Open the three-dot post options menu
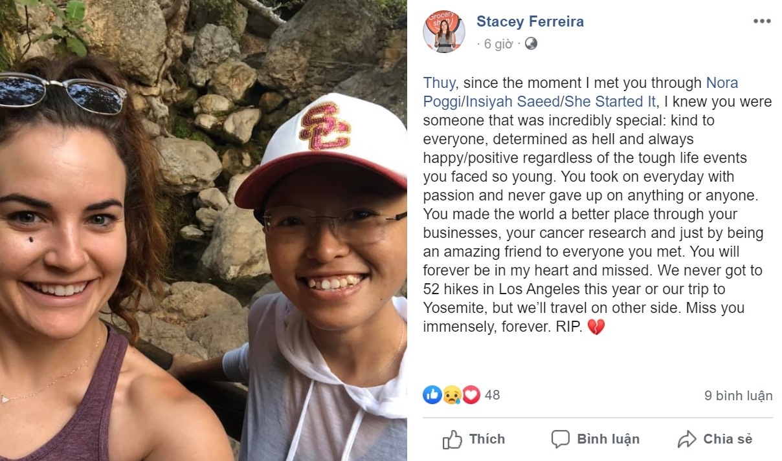Screen dimensions: 782x461 [x=762, y=21]
